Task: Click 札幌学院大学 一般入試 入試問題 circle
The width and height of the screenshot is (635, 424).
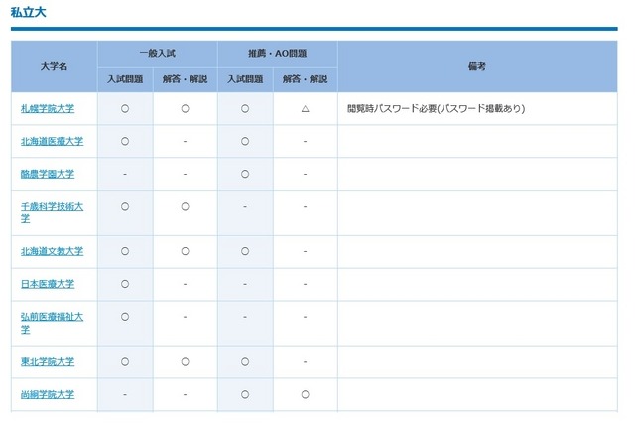Action: [125, 108]
